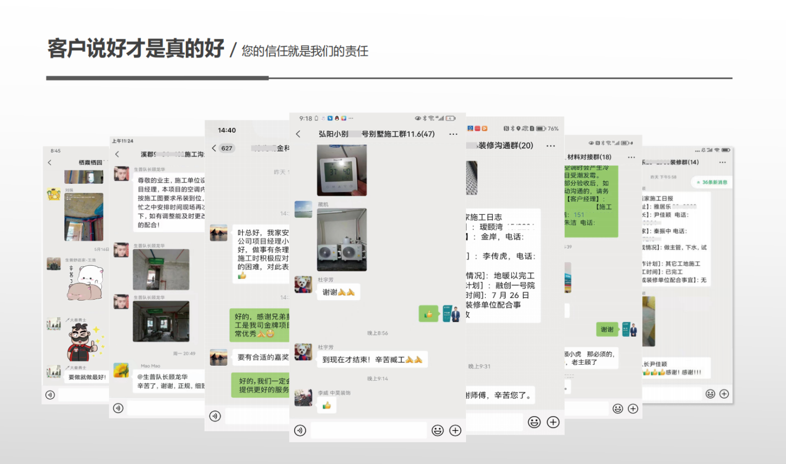Click message input field in 弘阳小别 chat
This screenshot has height=464, width=786.
[368, 430]
